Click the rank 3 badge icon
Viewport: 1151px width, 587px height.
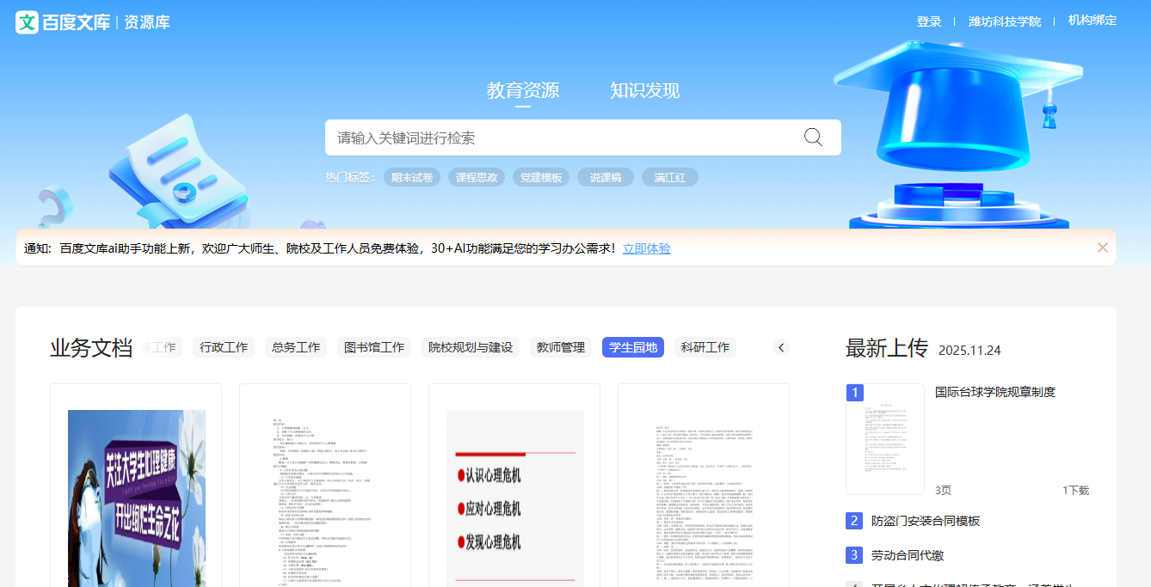click(854, 555)
